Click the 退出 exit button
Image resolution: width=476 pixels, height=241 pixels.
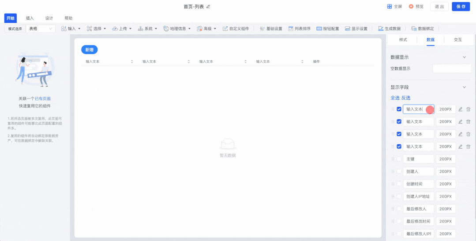coord(439,7)
